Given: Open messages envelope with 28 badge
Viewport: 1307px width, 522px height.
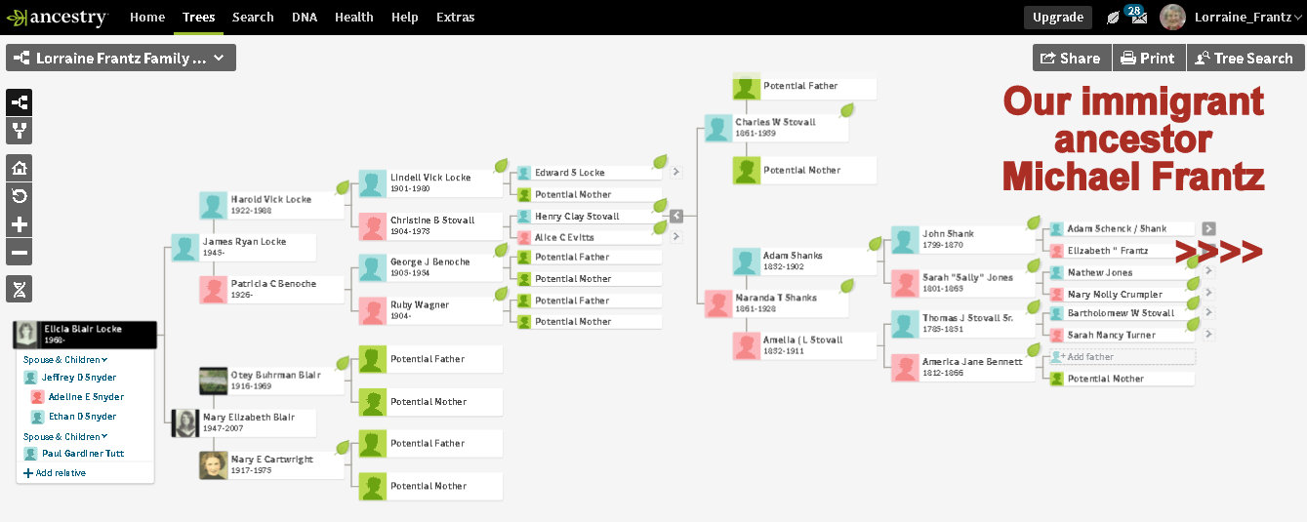Looking at the screenshot, I should pyautogui.click(x=1137, y=17).
